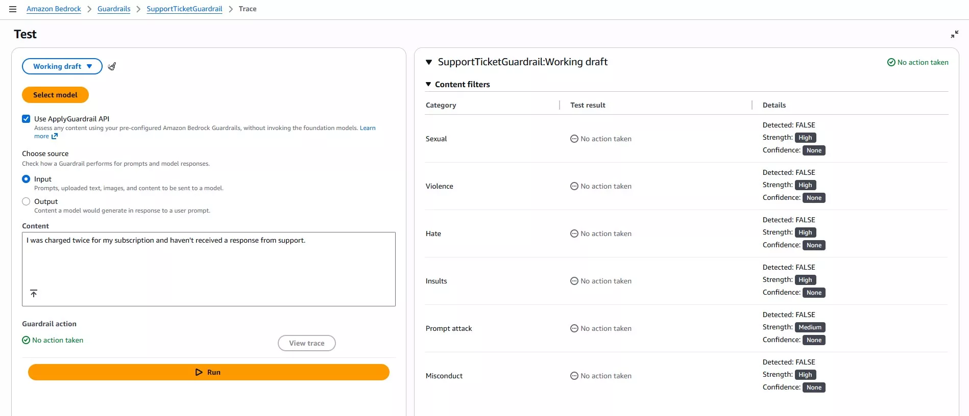Click Detected: FALSE for Misconduct row
This screenshot has width=969, height=416.
pos(789,362)
